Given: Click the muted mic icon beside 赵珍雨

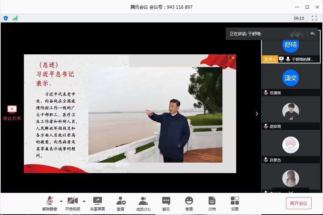Looking at the screenshot, I should (x=266, y=126).
